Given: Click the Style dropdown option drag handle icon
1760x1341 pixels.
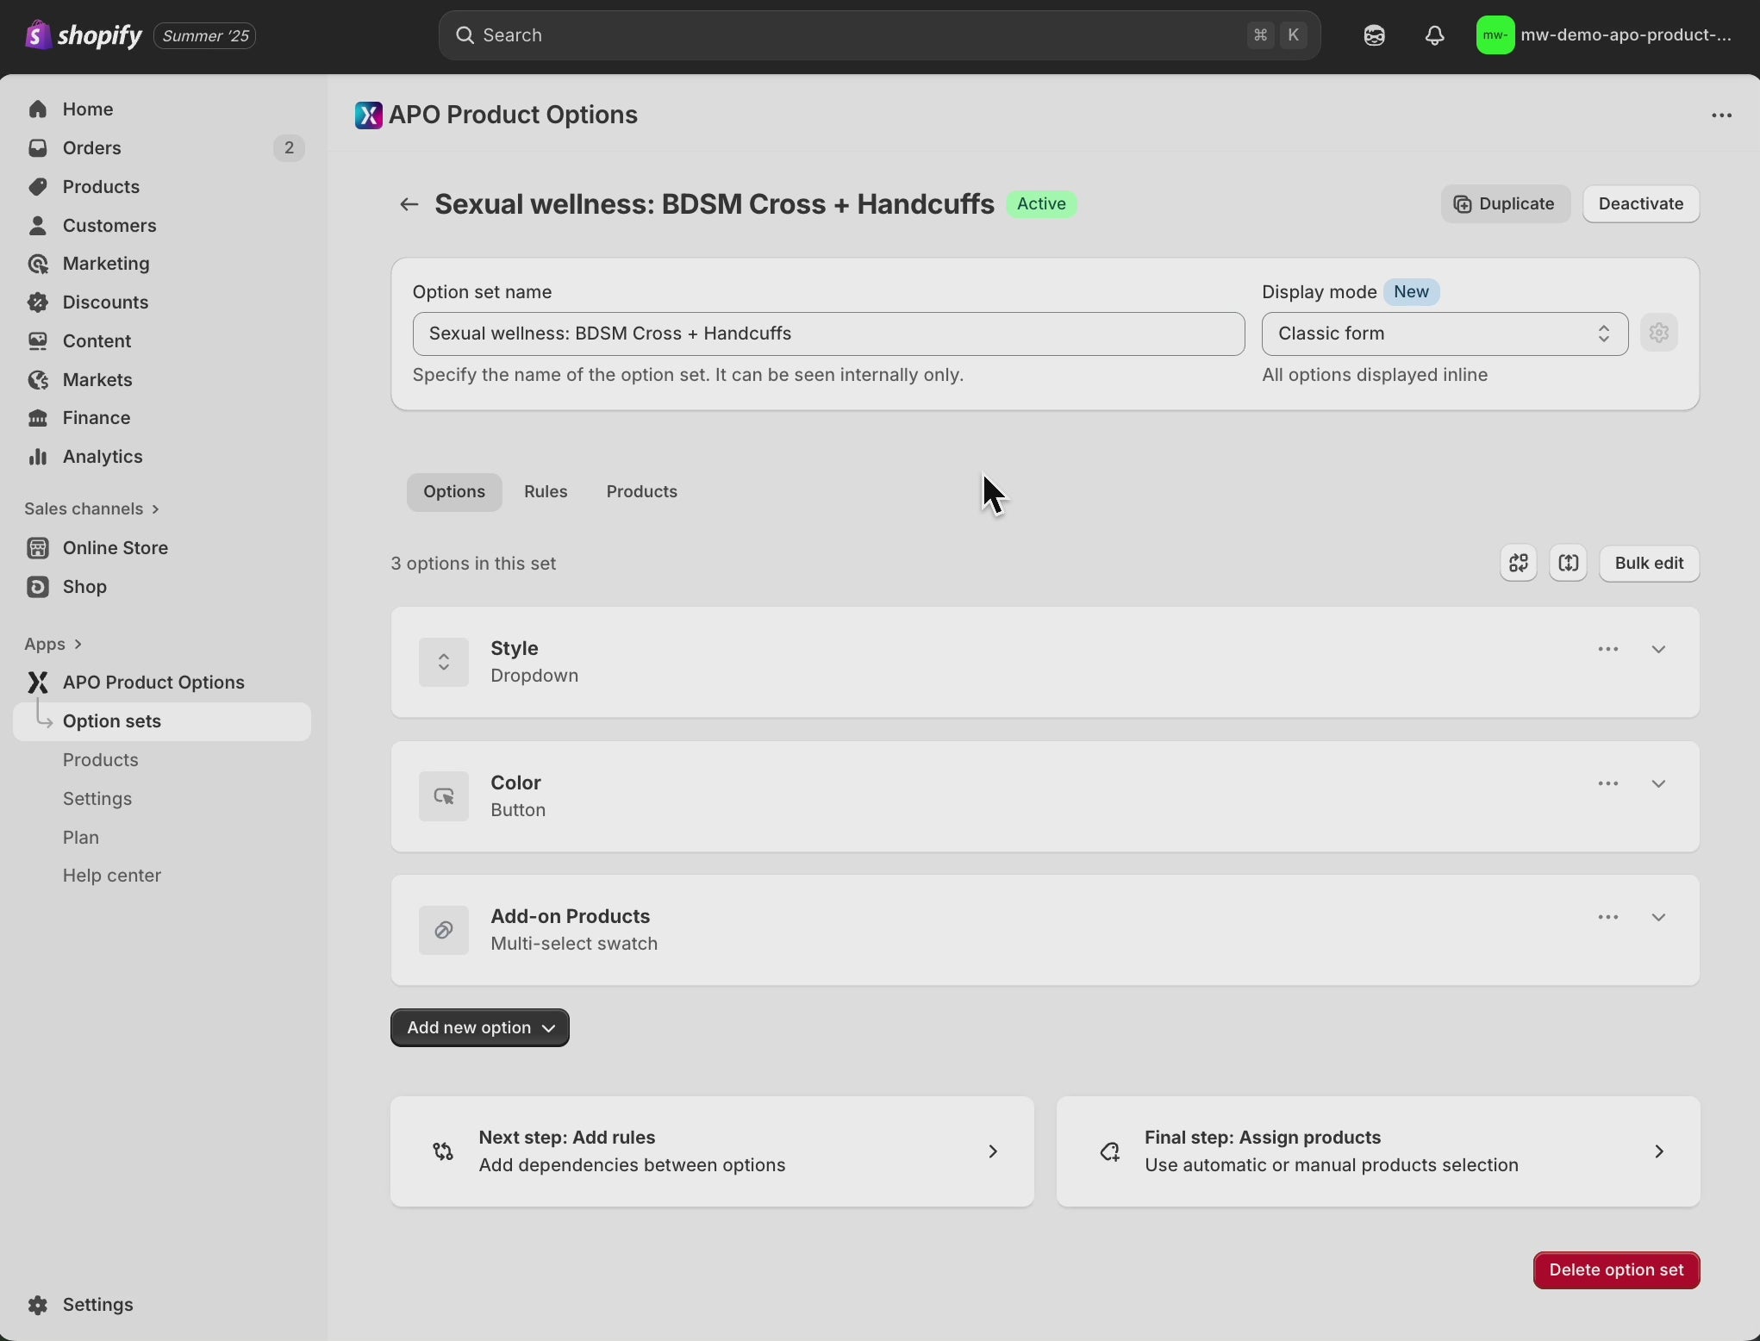Looking at the screenshot, I should [x=443, y=662].
